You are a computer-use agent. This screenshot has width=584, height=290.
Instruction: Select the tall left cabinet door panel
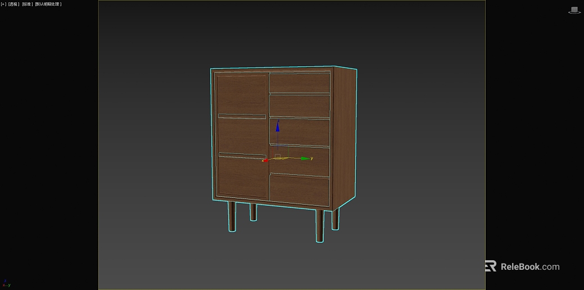point(242,136)
